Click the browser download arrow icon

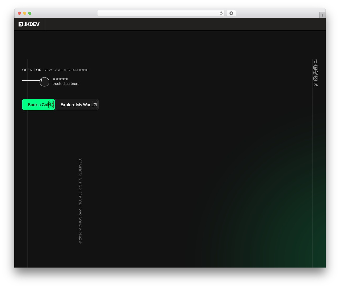click(x=231, y=13)
